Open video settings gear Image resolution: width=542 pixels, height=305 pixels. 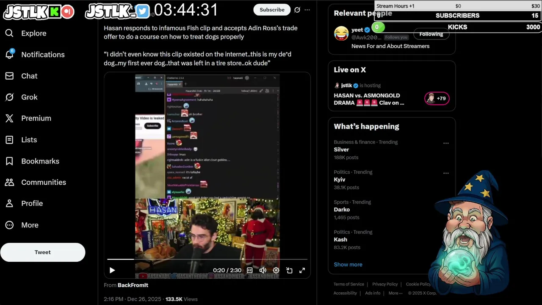coord(276,270)
